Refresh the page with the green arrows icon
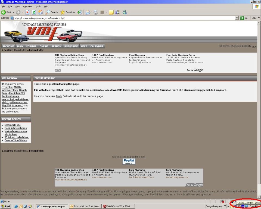Viewport: 261px width, 209px height. click(x=34, y=12)
